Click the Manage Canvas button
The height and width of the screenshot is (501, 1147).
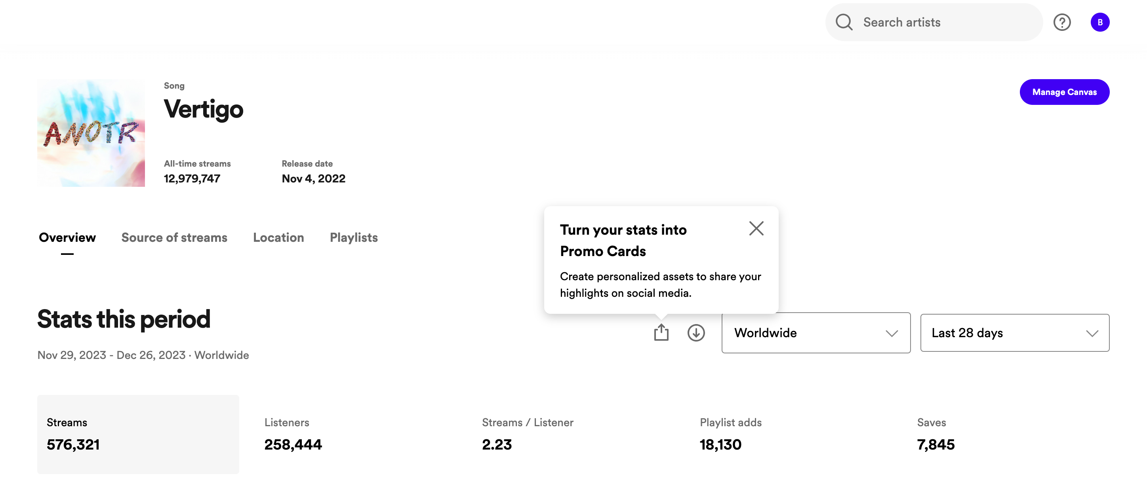pos(1064,92)
